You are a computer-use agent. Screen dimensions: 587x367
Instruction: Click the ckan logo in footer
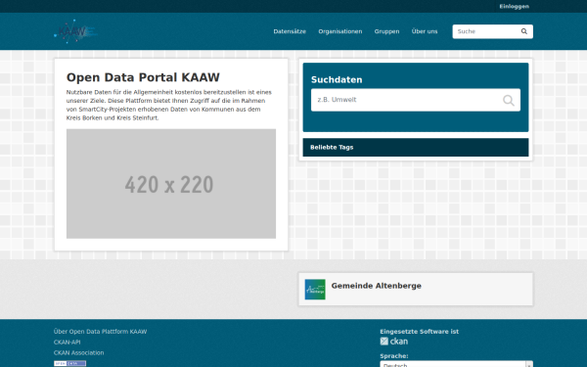click(394, 342)
